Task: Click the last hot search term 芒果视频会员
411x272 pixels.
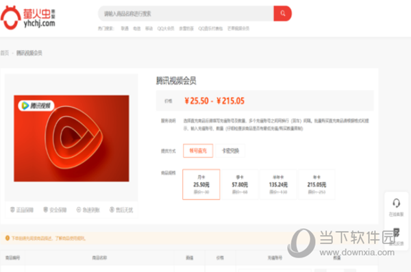Action: 238,28
